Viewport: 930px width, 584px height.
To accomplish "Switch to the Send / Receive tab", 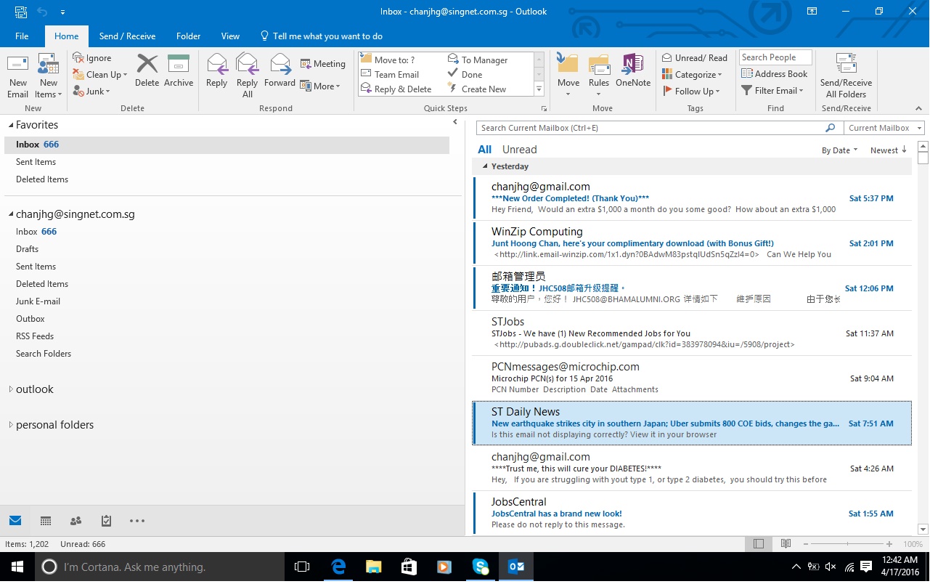I will point(127,36).
